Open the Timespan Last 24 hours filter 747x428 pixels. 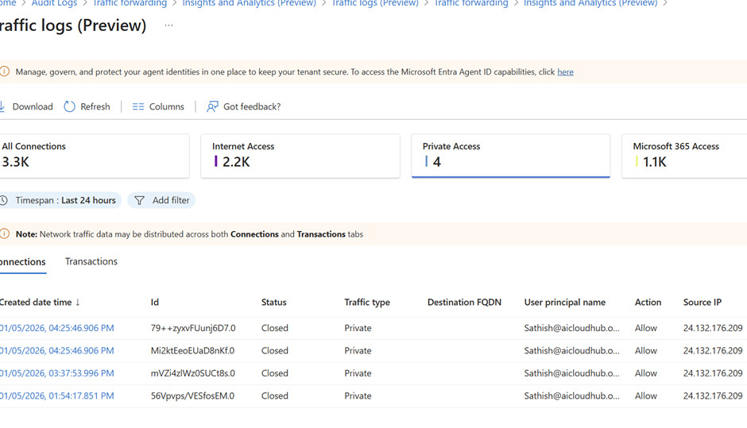point(65,201)
